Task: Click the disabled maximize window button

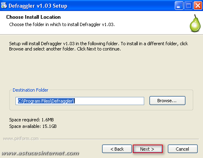Action: pyautogui.click(x=188, y=6)
